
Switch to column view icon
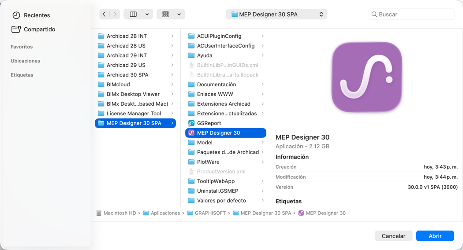(133, 14)
